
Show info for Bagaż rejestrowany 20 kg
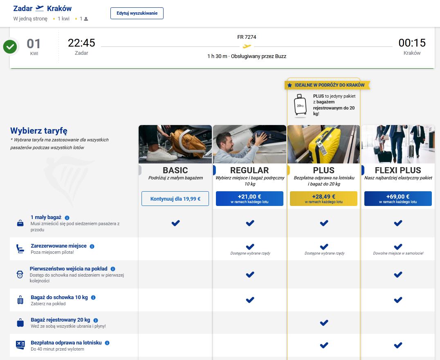pos(96,320)
